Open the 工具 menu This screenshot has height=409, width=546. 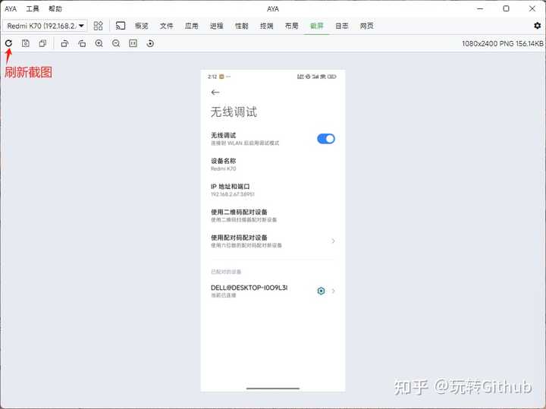click(33, 8)
